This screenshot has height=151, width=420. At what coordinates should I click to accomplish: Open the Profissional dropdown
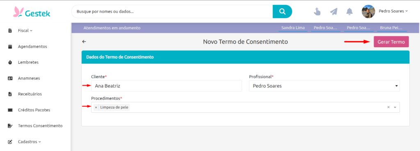324,86
